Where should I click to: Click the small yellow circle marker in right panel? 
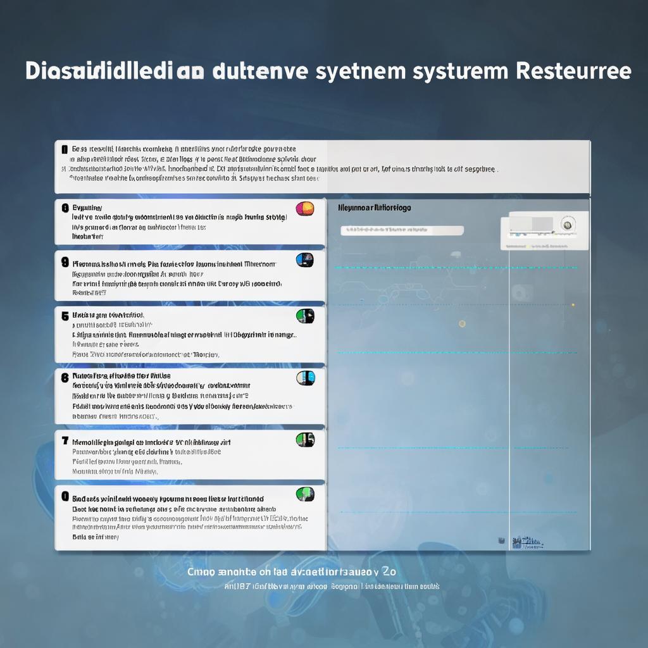coord(462,323)
